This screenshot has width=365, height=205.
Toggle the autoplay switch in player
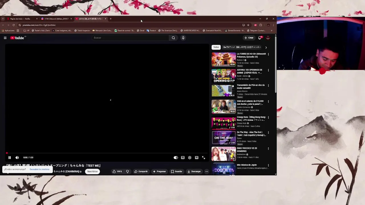click(176, 157)
